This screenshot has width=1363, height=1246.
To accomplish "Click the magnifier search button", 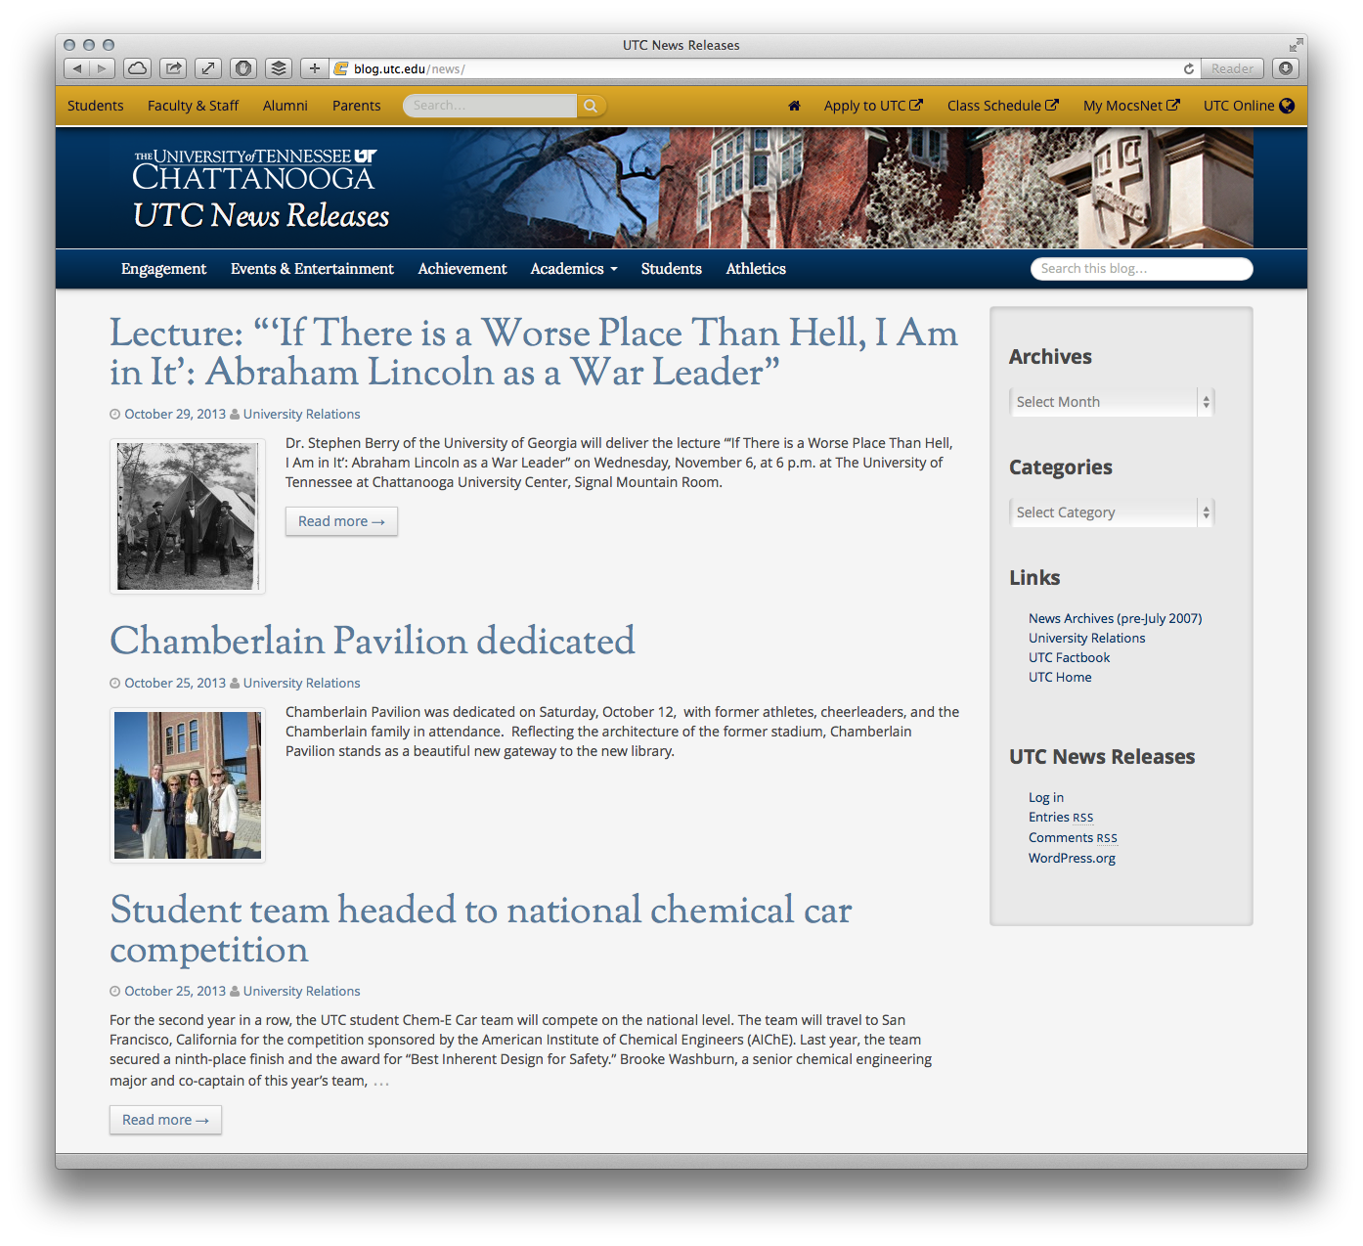I will [591, 106].
